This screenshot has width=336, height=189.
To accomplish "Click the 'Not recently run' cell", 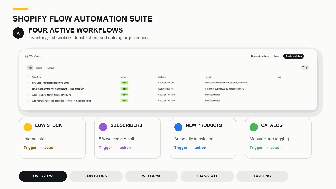I will coord(166,89).
